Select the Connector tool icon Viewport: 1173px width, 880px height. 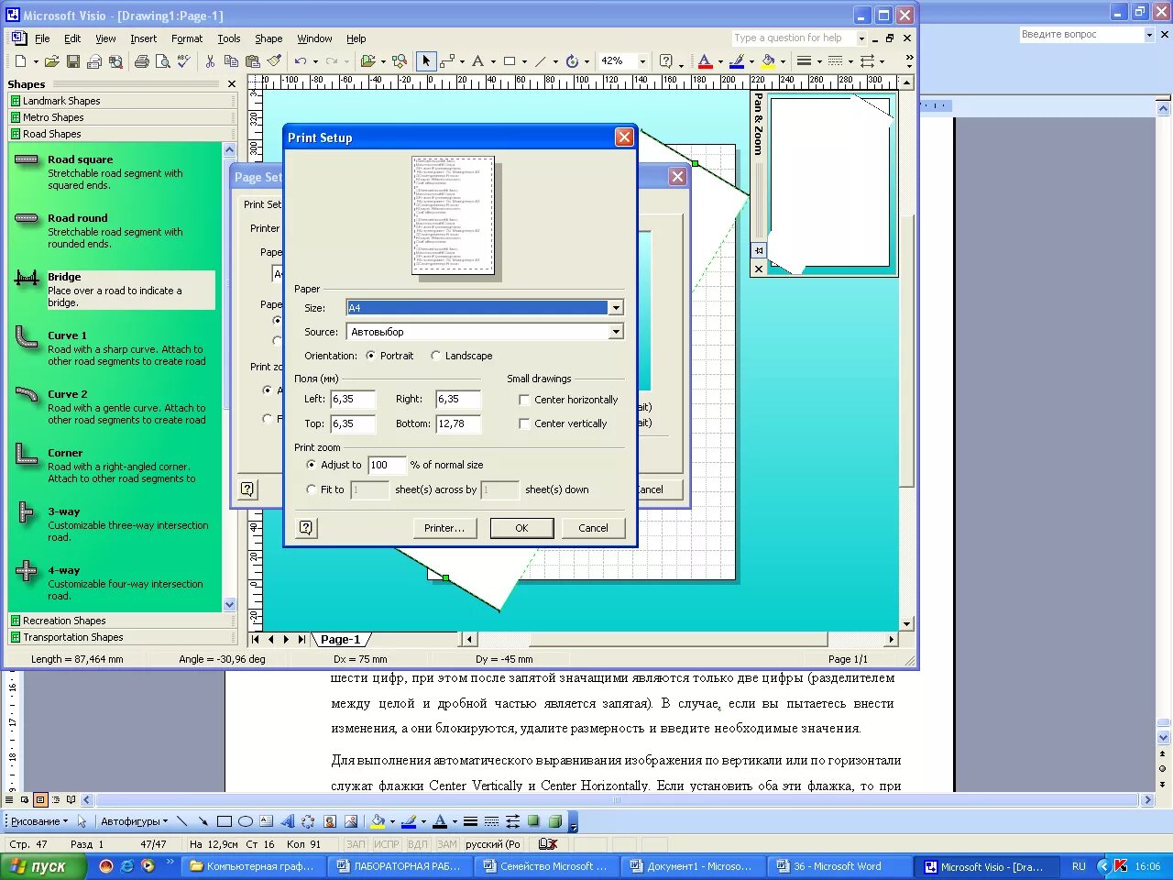pyautogui.click(x=447, y=61)
